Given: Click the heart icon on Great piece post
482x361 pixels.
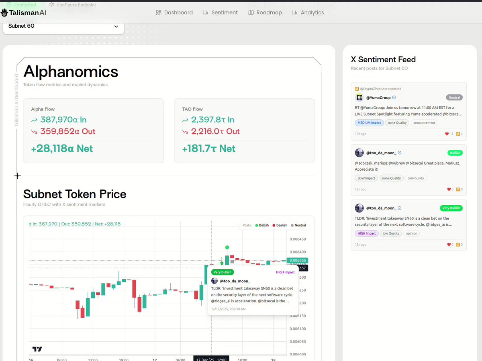Looking at the screenshot, I should [449, 189].
